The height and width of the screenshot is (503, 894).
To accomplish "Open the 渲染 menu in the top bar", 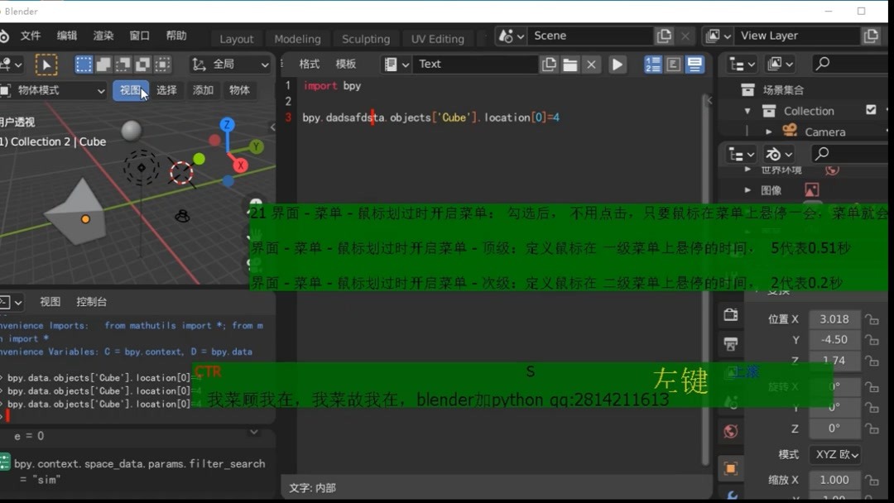I will [103, 36].
